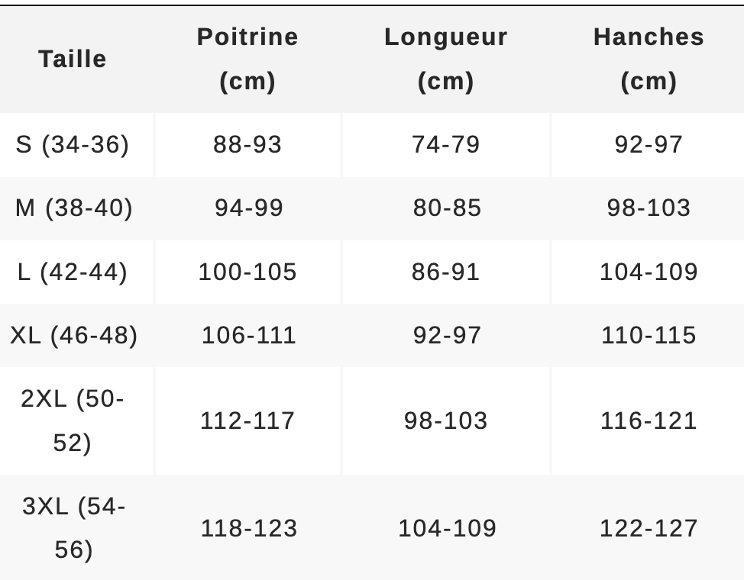Image resolution: width=744 pixels, height=580 pixels.
Task: Select the M (38-40) size cell
Action: click(74, 208)
